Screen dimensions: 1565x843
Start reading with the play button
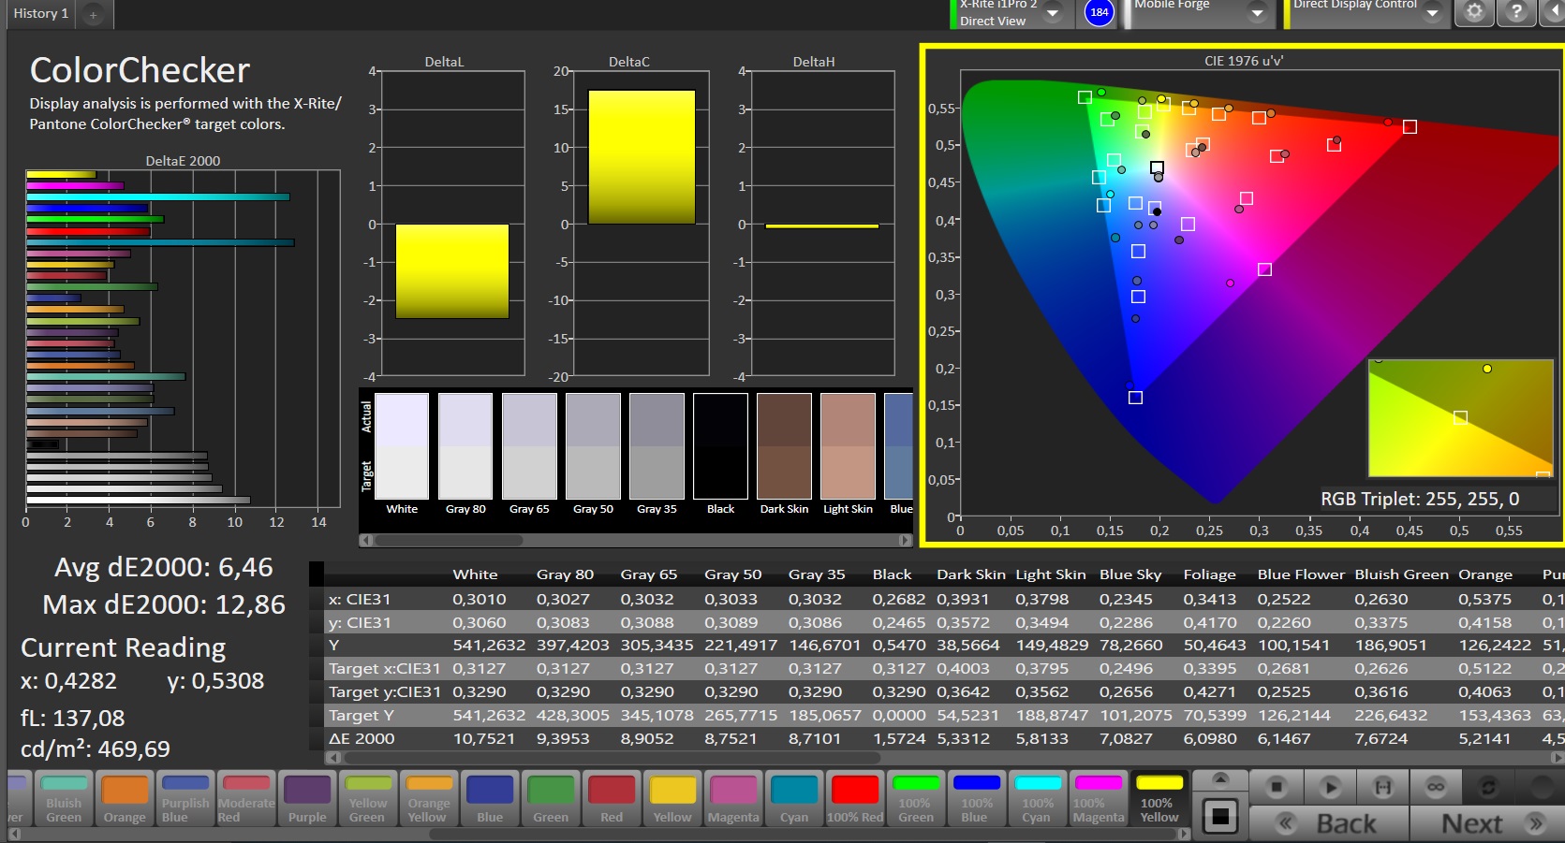(x=1330, y=788)
